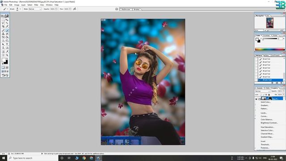Click the Windows Start button

point(4,158)
